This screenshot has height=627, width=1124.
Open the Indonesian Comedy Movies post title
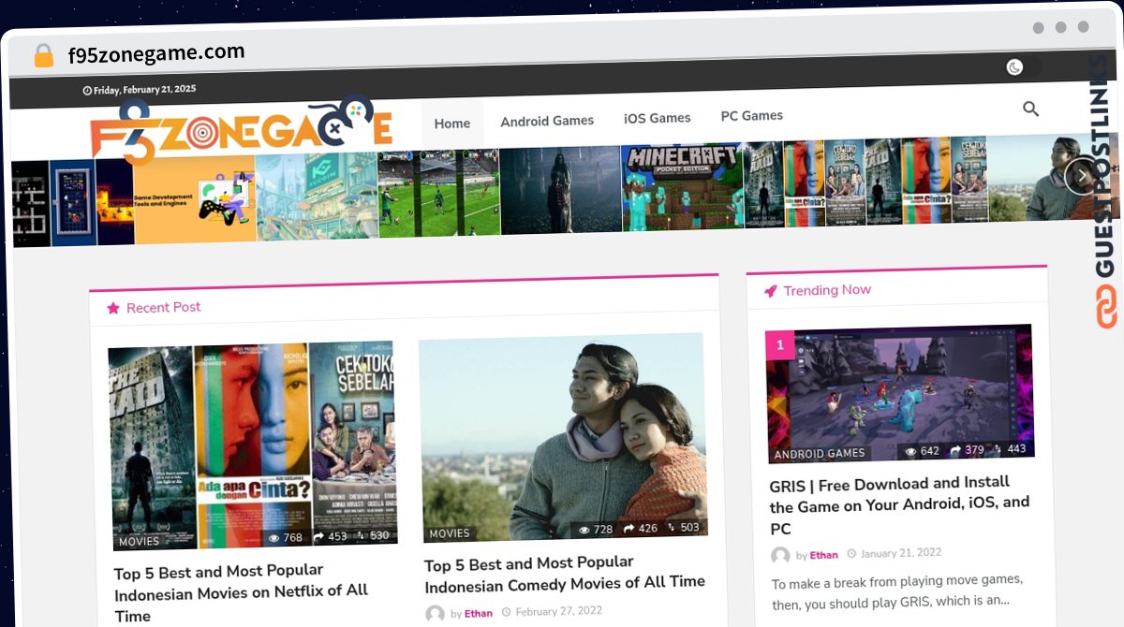[x=565, y=574]
